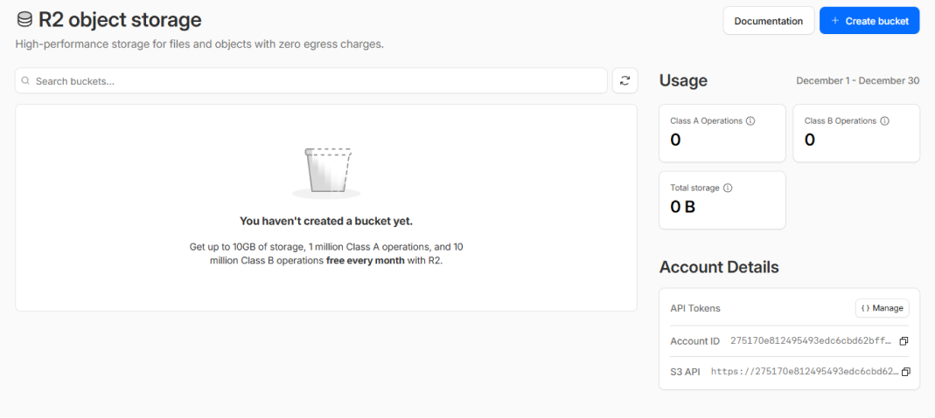
Task: Copy the Account ID value
Action: [x=904, y=341]
